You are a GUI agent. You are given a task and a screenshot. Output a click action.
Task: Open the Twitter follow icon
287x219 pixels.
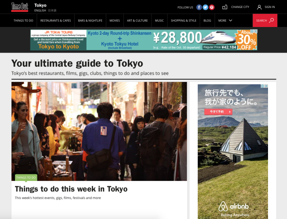pyautogui.click(x=205, y=7)
